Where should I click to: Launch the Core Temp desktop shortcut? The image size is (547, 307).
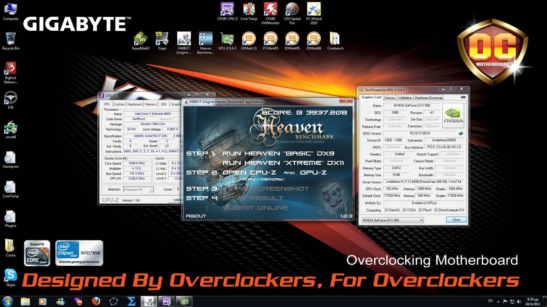[249, 11]
